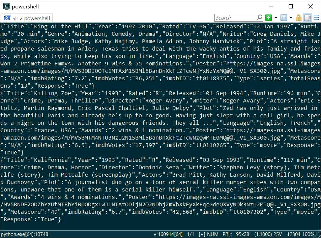321x238 pixels.
Task: Minimize the powershell window
Action: 271,6
